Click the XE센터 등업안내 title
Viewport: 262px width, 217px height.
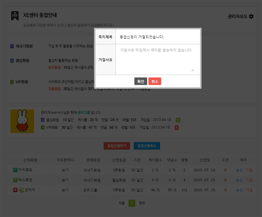tap(40, 15)
